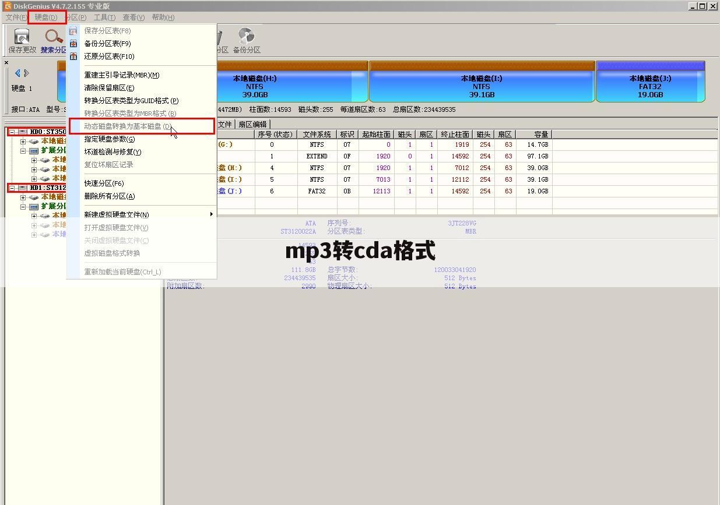Click the EXTEND file system cell

(x=317, y=157)
